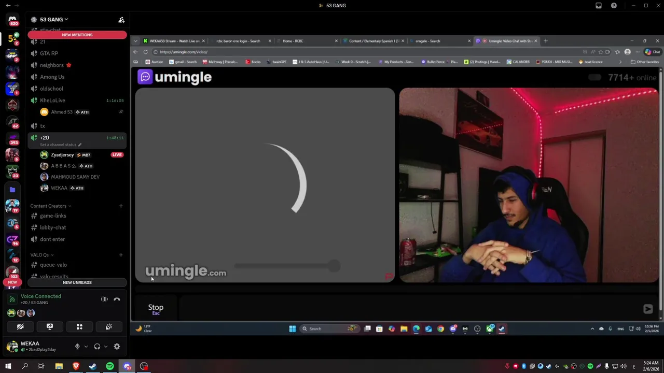Switch to the Home - RCBC tab
The image size is (664, 373).
(307, 41)
